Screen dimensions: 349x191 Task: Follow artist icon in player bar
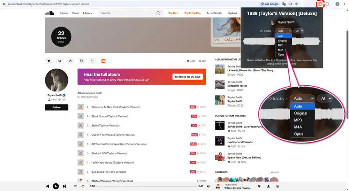(268, 186)
